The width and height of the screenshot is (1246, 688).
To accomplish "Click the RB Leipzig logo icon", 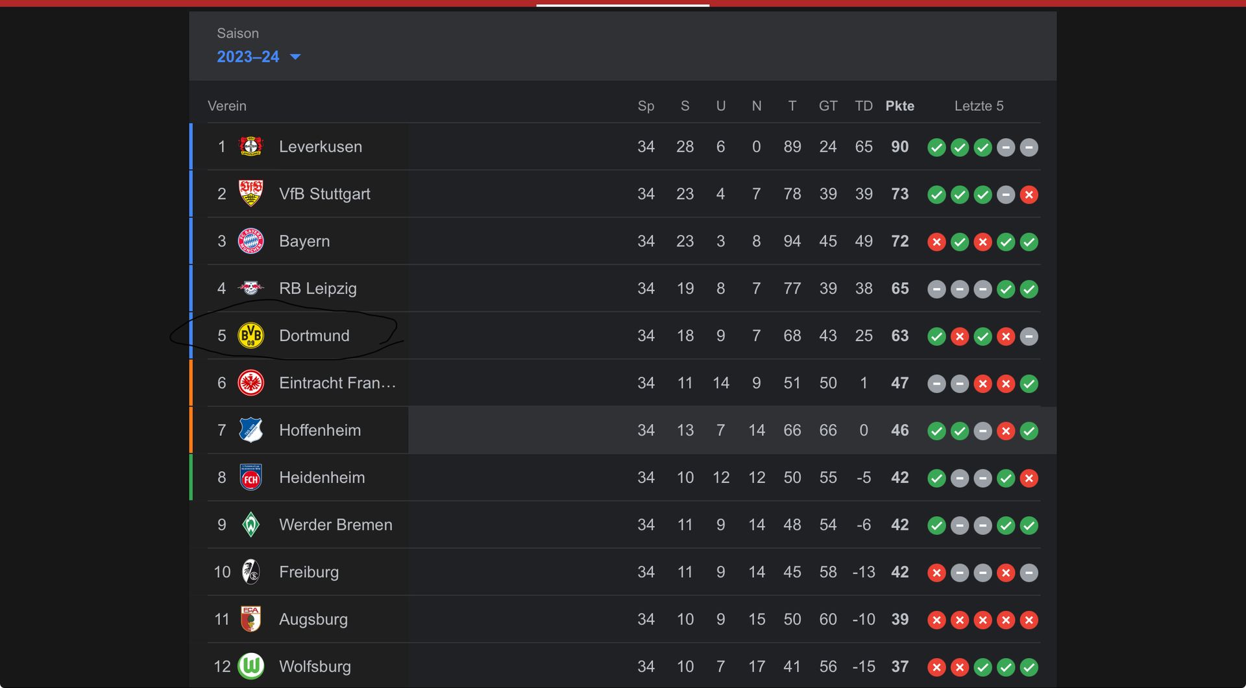I will (x=250, y=288).
